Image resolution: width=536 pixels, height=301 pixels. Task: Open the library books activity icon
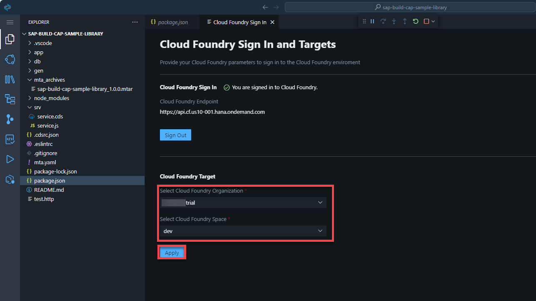[x=10, y=79]
